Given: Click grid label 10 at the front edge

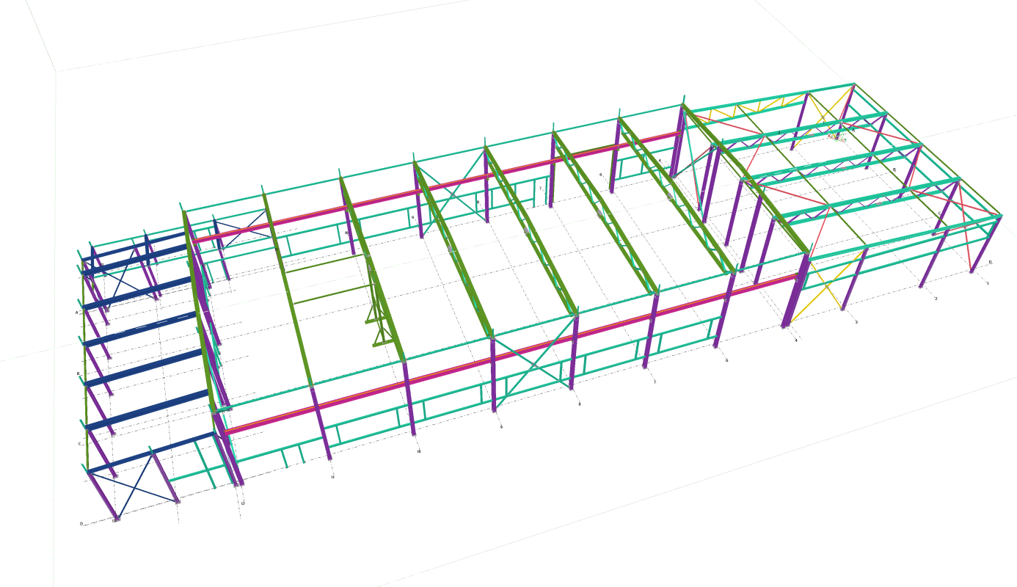Looking at the screenshot, I should pyautogui.click(x=419, y=451).
